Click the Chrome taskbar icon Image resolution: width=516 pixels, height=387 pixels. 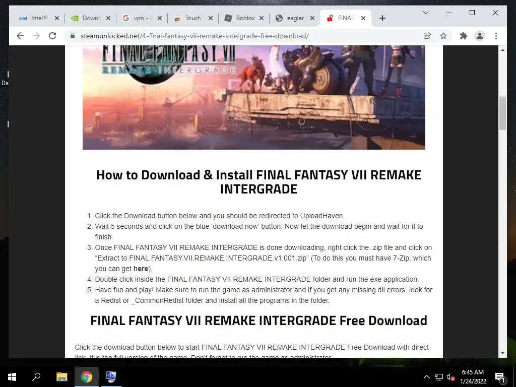[86, 377]
